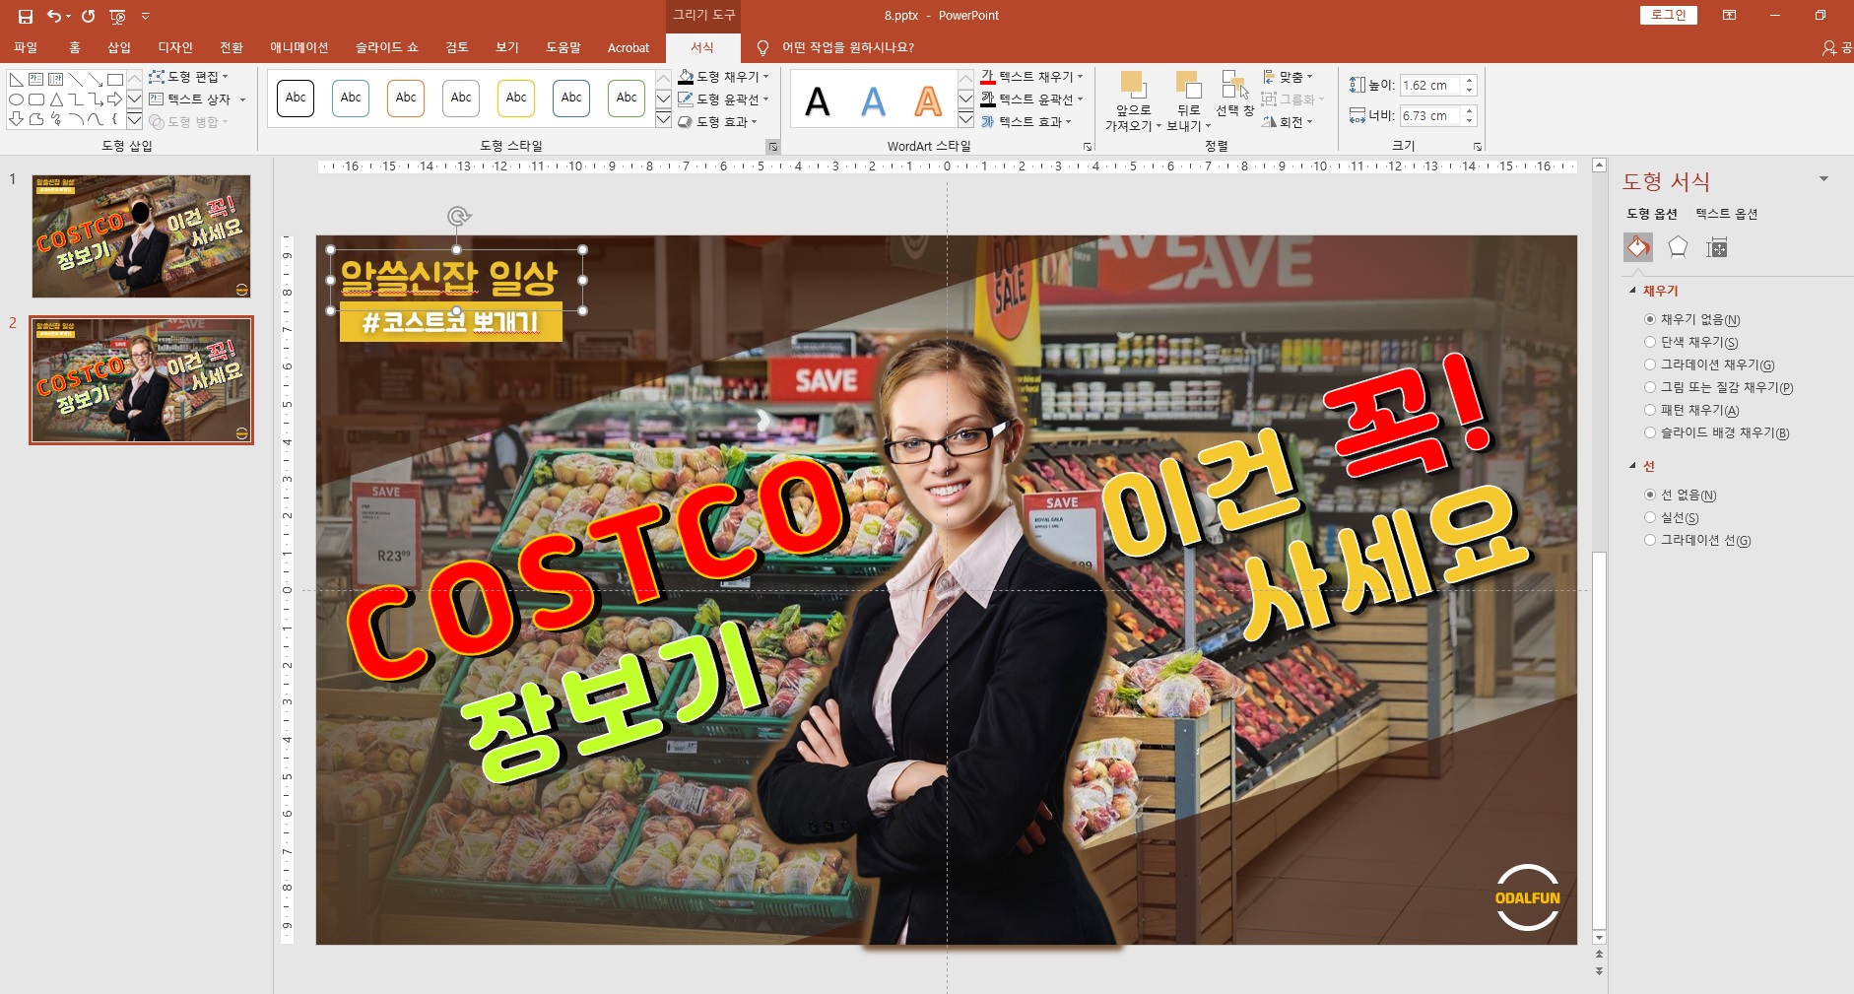Apply the black outline Abc shape style
1854x994 pixels.
click(x=296, y=98)
